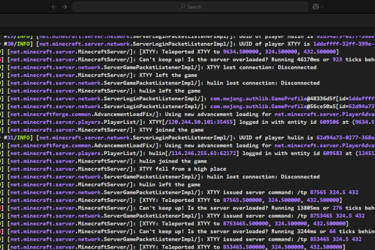
Task: Click the 46170ms value in overload warning
Action: pos(308,60)
